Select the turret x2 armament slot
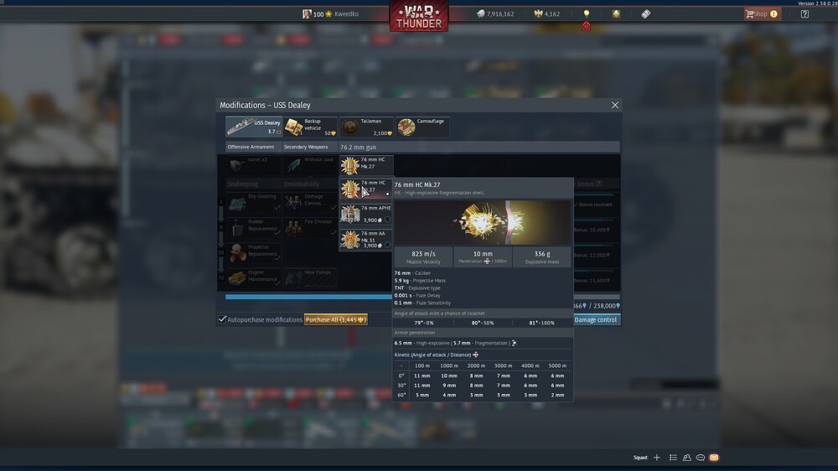 tap(254, 165)
